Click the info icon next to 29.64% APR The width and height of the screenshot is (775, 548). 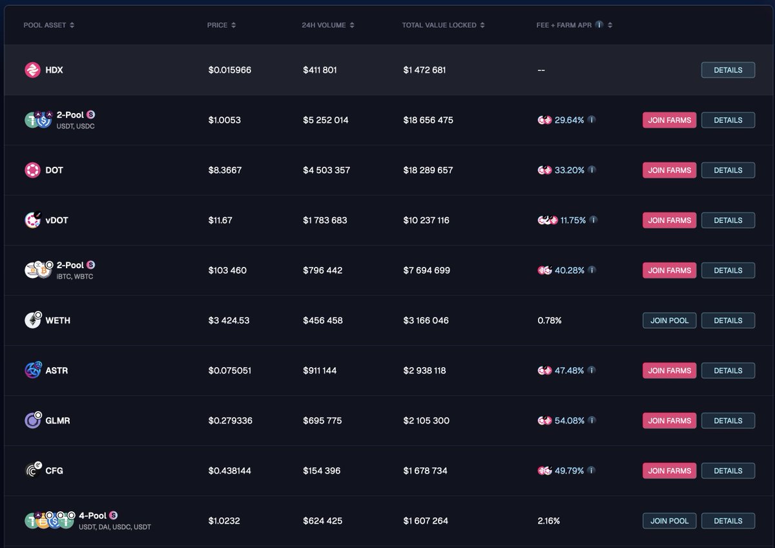[x=592, y=120]
